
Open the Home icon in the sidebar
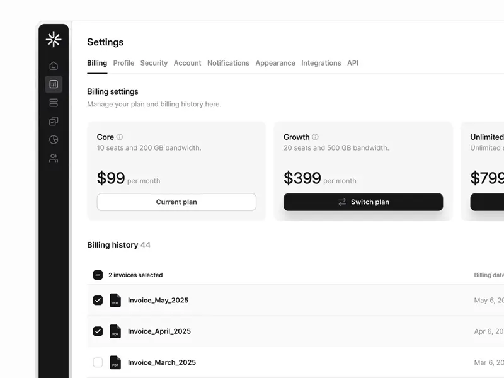click(54, 65)
